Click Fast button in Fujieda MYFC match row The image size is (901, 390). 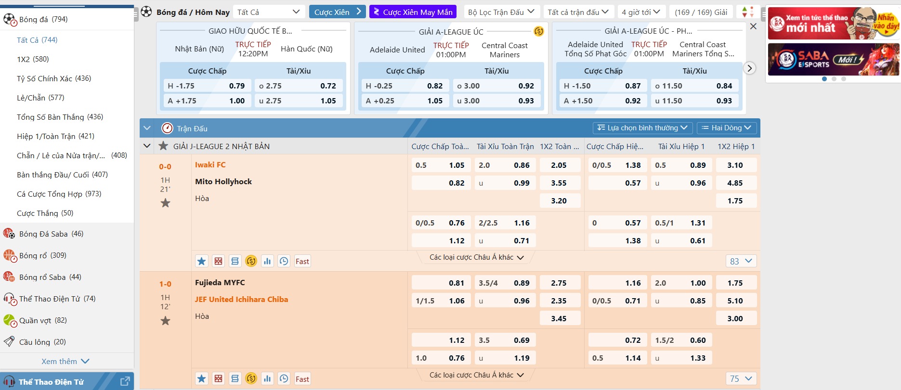click(x=302, y=379)
